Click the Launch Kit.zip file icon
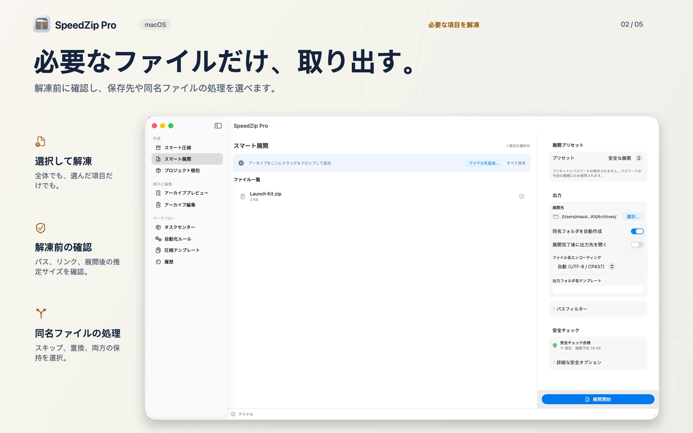Screen dimensions: 693x433 coord(243,196)
